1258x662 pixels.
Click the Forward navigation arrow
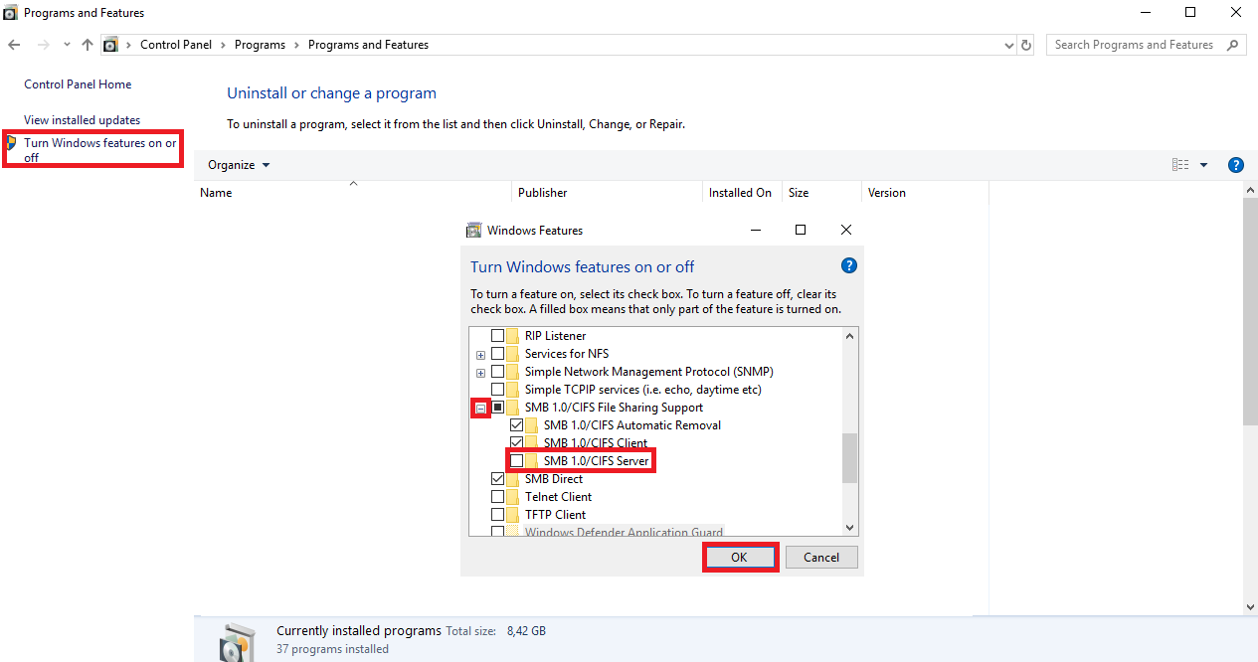43,45
